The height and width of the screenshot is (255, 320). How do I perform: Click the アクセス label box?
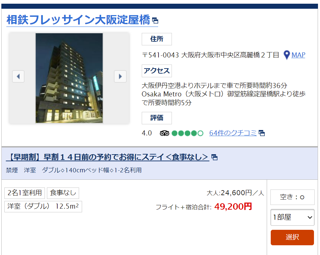click(x=157, y=71)
